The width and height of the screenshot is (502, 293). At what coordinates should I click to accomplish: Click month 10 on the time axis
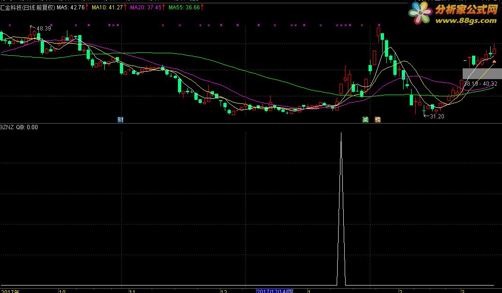tap(62, 292)
